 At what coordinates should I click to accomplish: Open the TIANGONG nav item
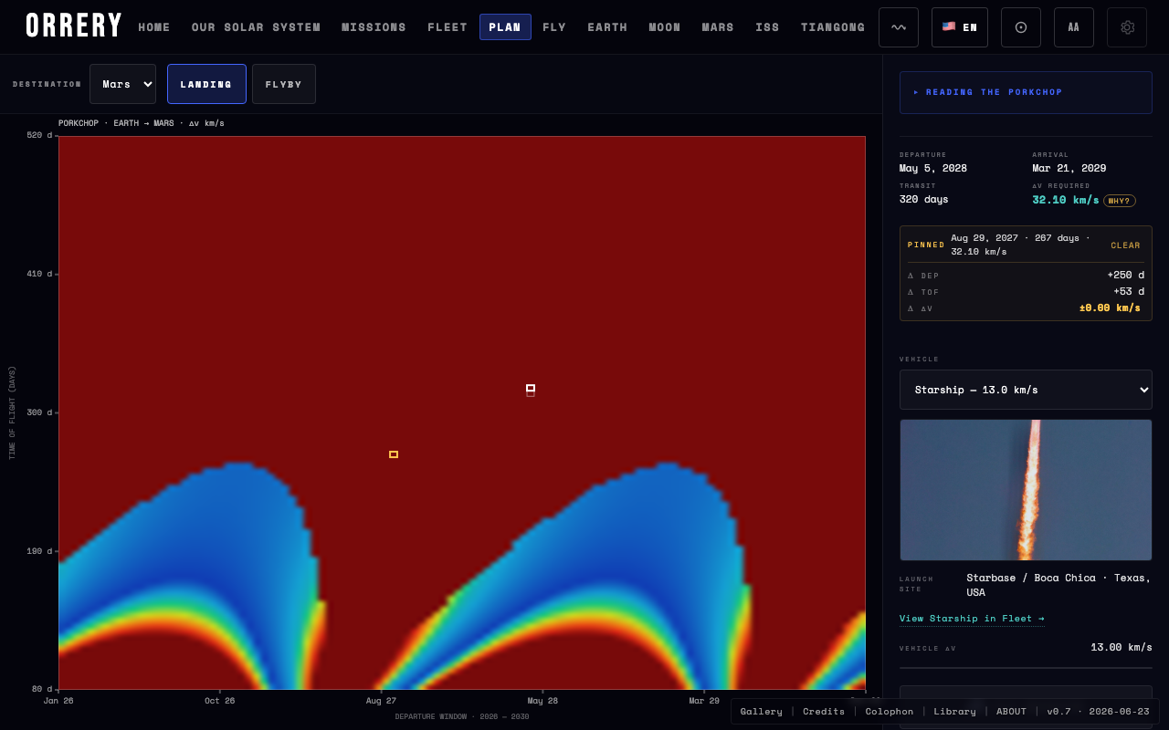point(833,27)
